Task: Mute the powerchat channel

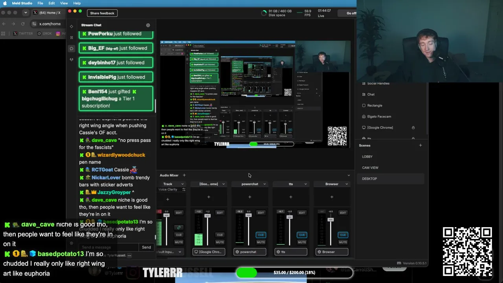Action: click(261, 242)
